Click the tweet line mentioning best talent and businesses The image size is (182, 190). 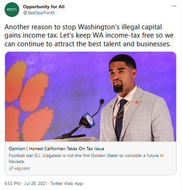tap(88, 44)
